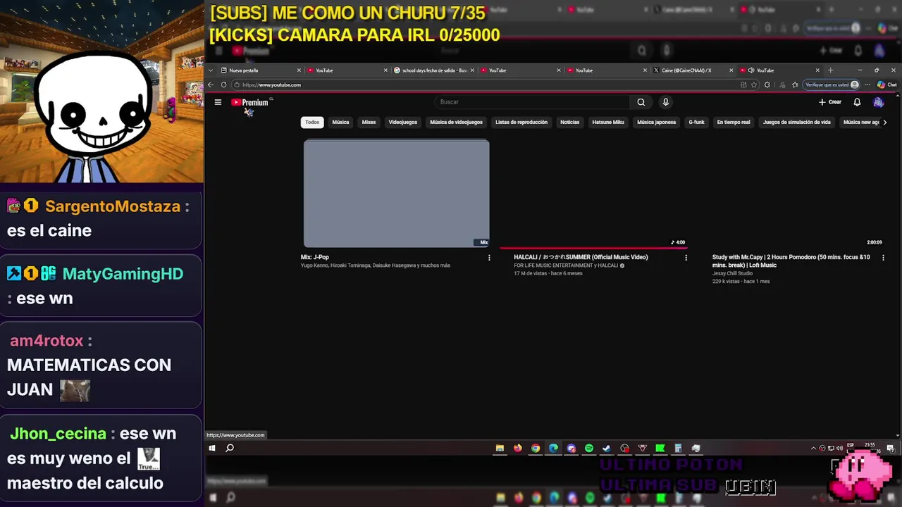Open Windows taskbar search

(x=230, y=448)
